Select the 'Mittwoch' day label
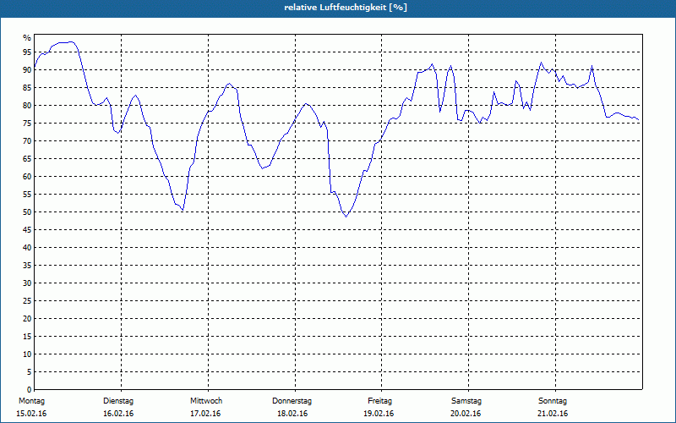Screen dimensions: 676x423 click(x=206, y=401)
